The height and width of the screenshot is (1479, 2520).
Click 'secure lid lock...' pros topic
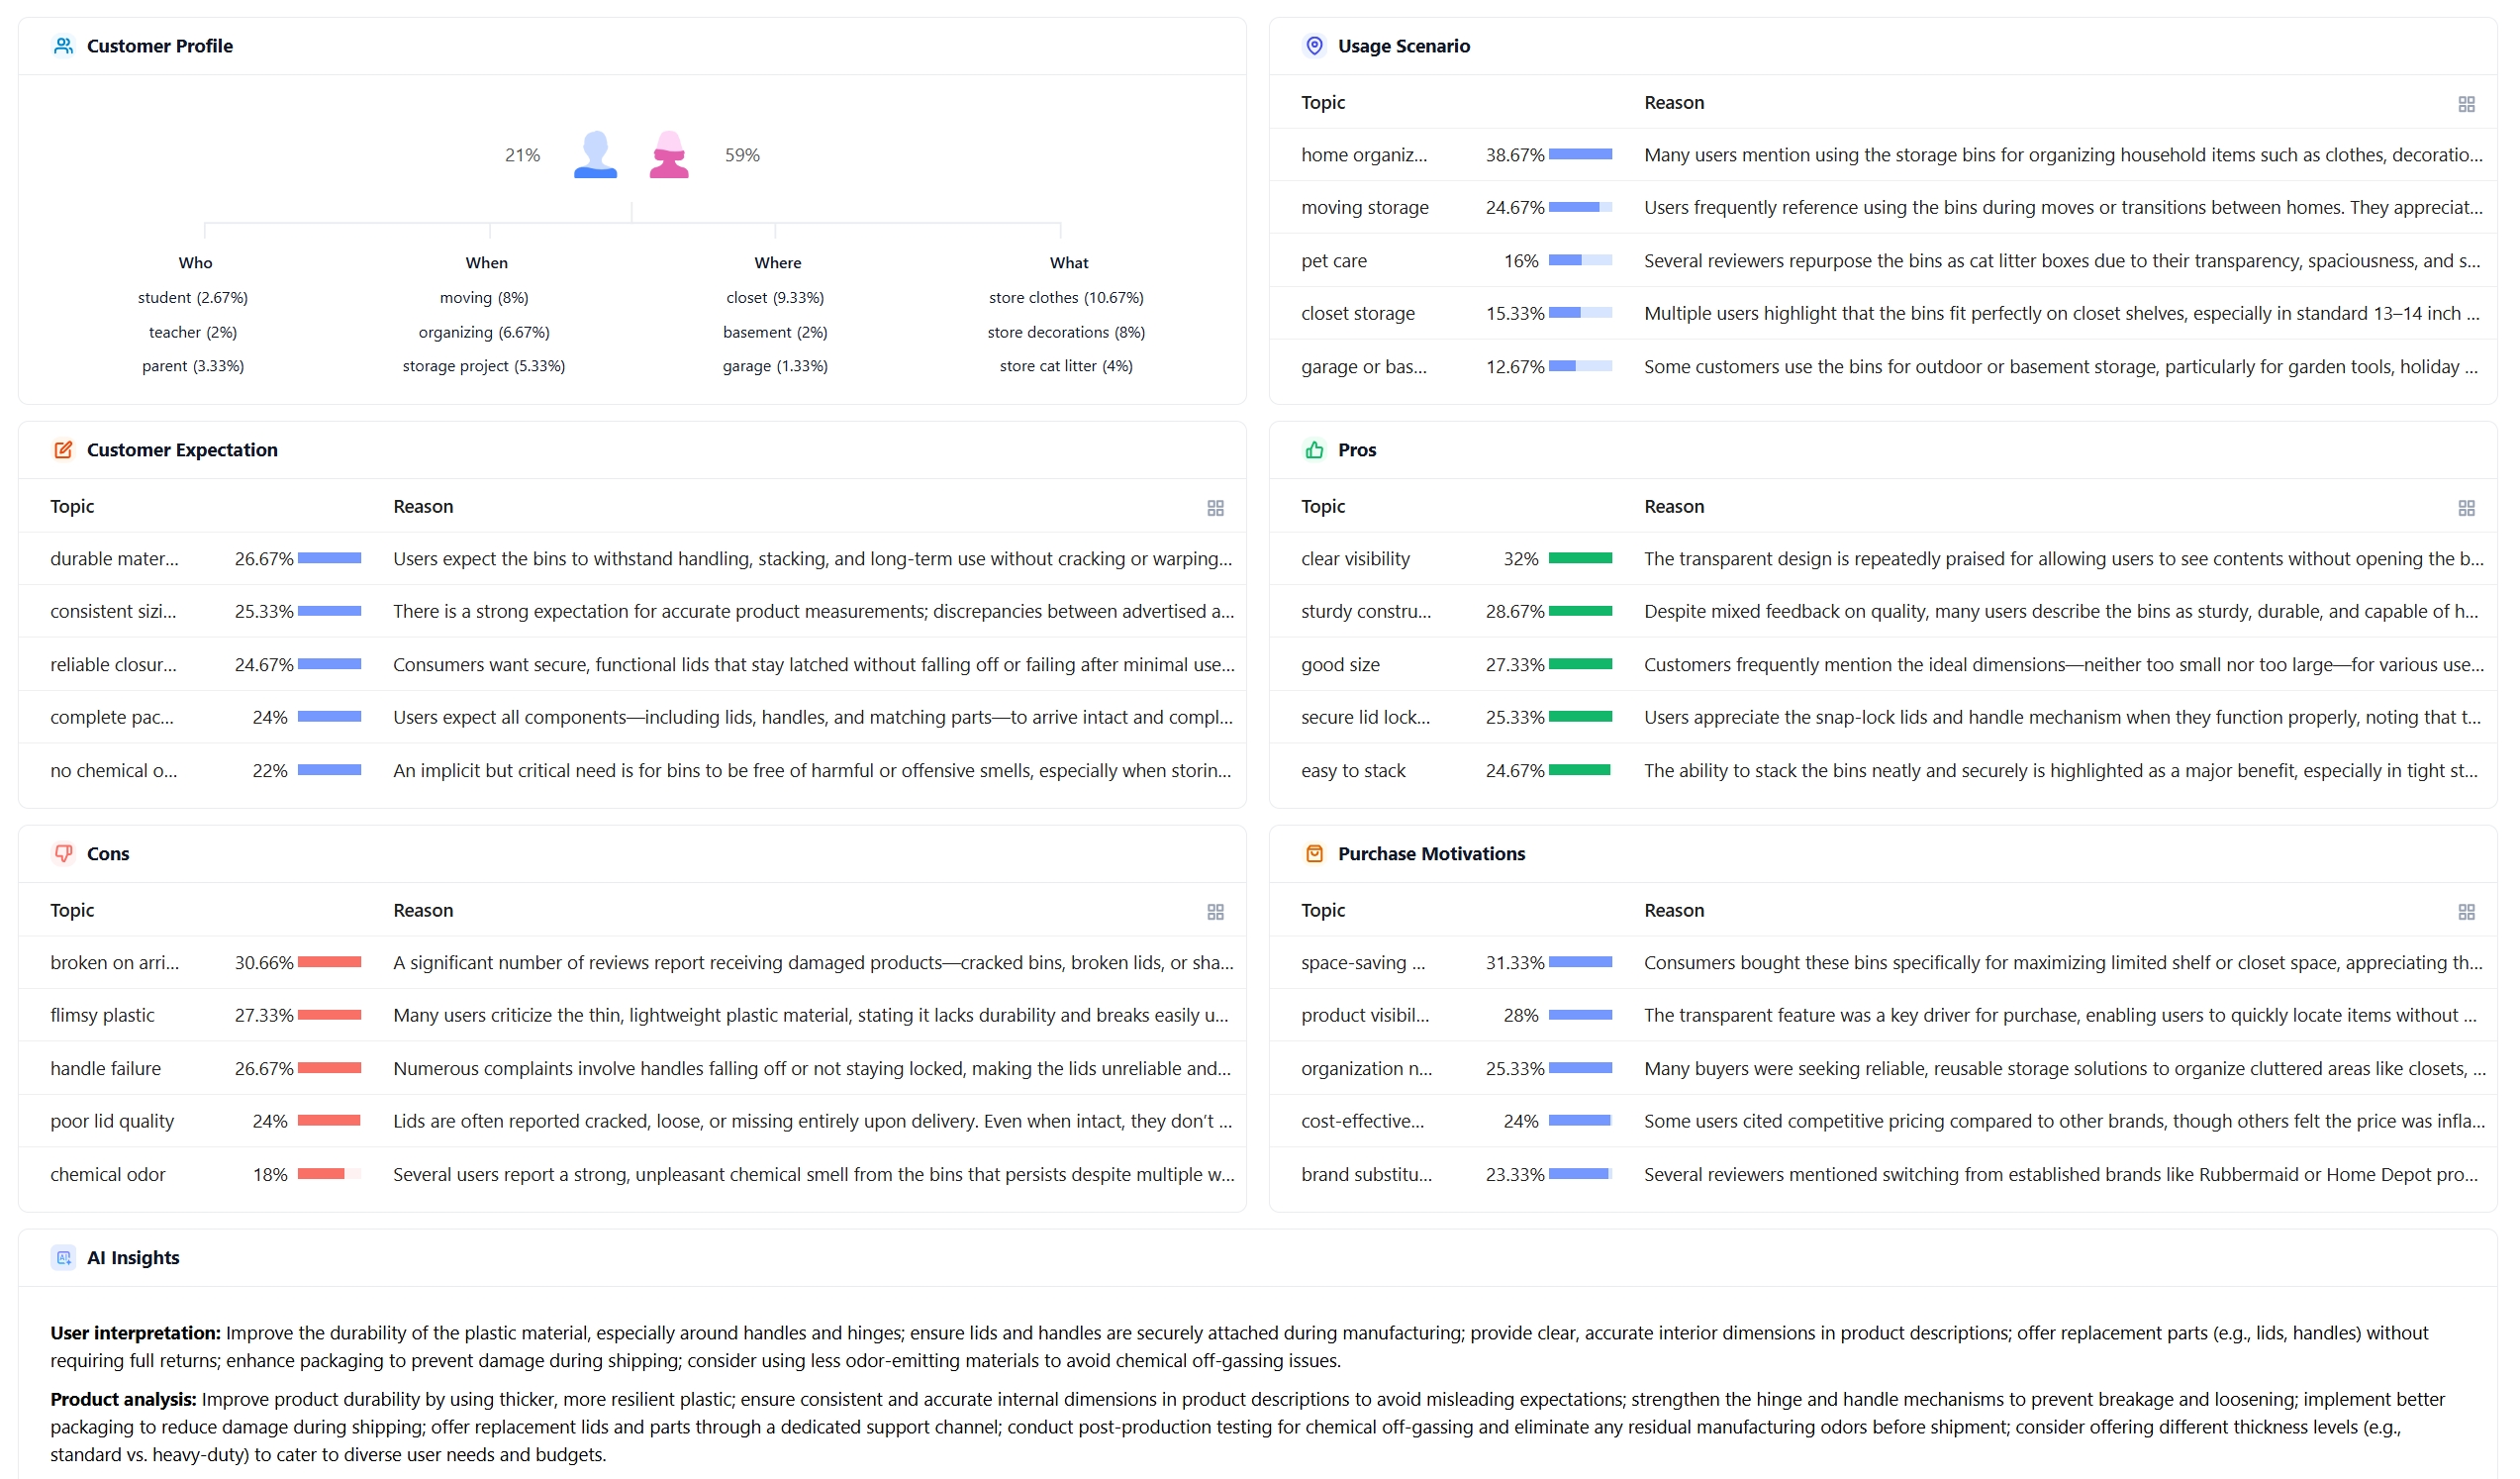click(x=1365, y=717)
